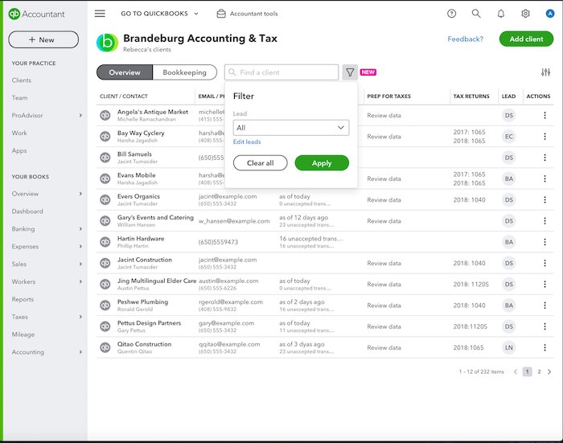Open QuickBooks icon for Bill Samuels
This screenshot has height=443, width=563.
pyautogui.click(x=105, y=158)
